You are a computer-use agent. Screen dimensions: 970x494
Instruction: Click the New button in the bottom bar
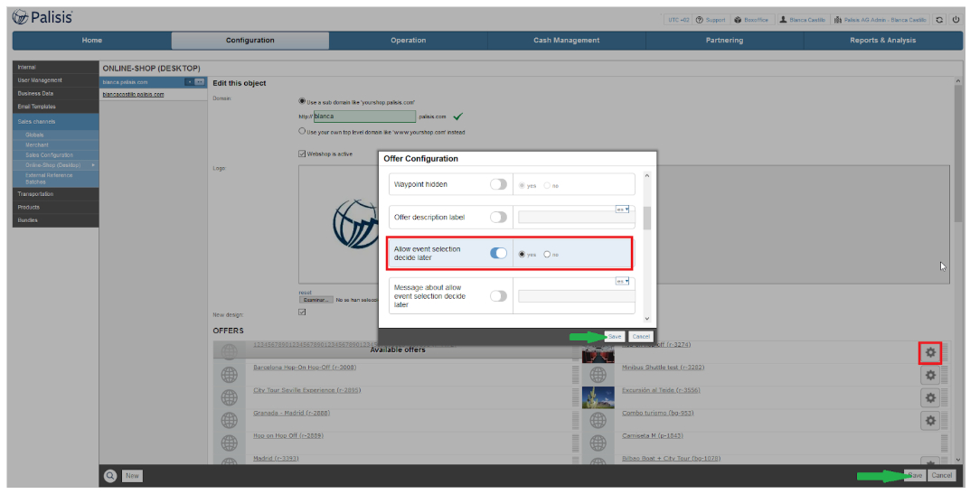132,475
